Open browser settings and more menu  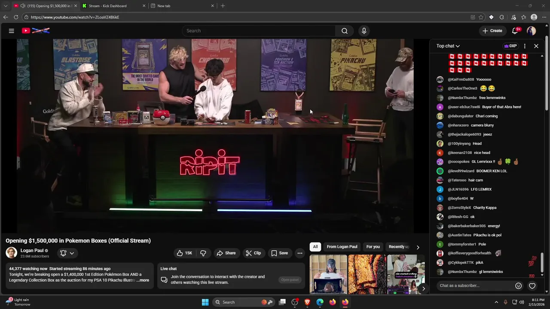(544, 17)
